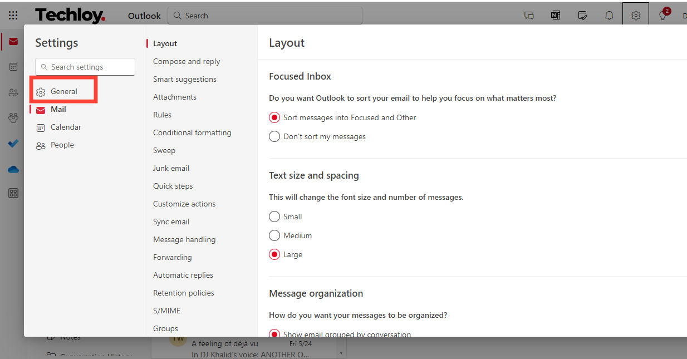Screen dimensions: 687x359
Task: Open Groups in the mail settings list
Action: click(165, 328)
